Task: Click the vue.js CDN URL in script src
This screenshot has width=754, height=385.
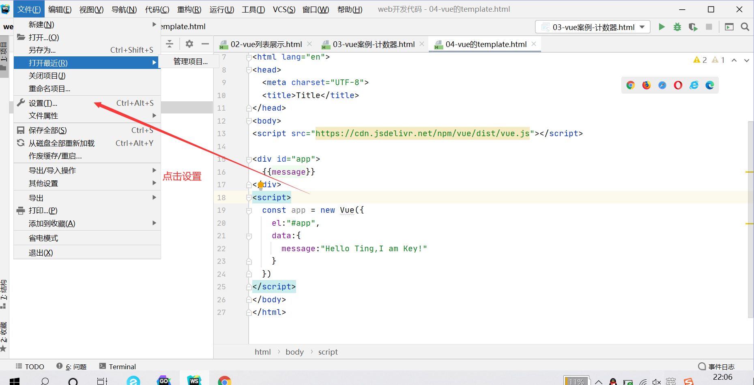Action: click(422, 133)
